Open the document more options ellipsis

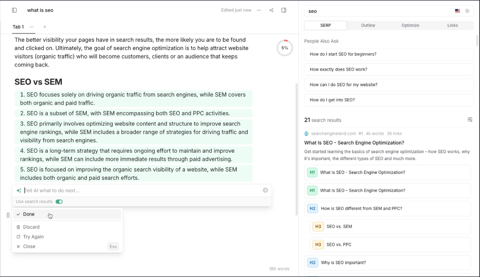(x=259, y=10)
